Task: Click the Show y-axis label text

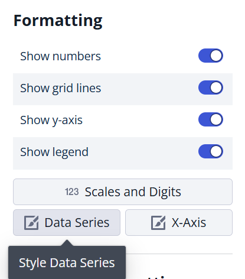Action: coord(51,120)
